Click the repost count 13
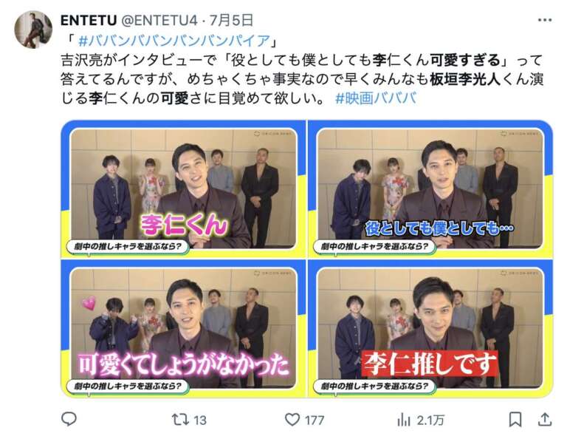 point(200,421)
